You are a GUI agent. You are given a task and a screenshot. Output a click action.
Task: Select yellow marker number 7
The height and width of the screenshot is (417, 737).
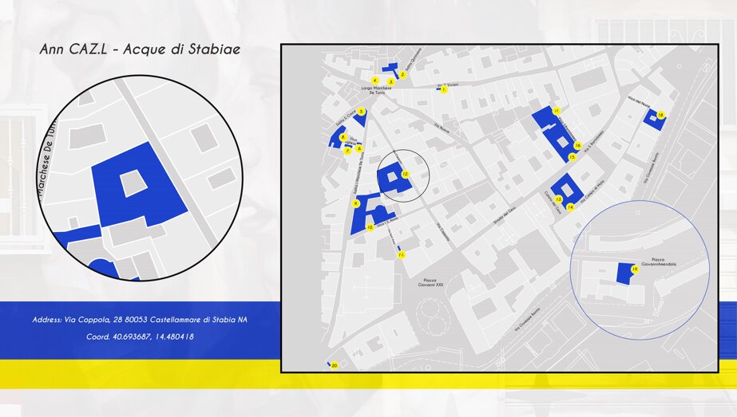tap(348, 151)
